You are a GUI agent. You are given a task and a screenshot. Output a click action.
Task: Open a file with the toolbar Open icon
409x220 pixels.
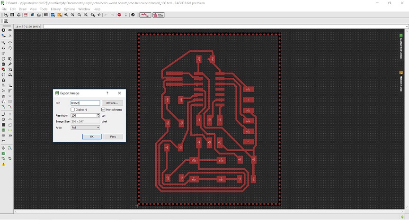(6, 15)
